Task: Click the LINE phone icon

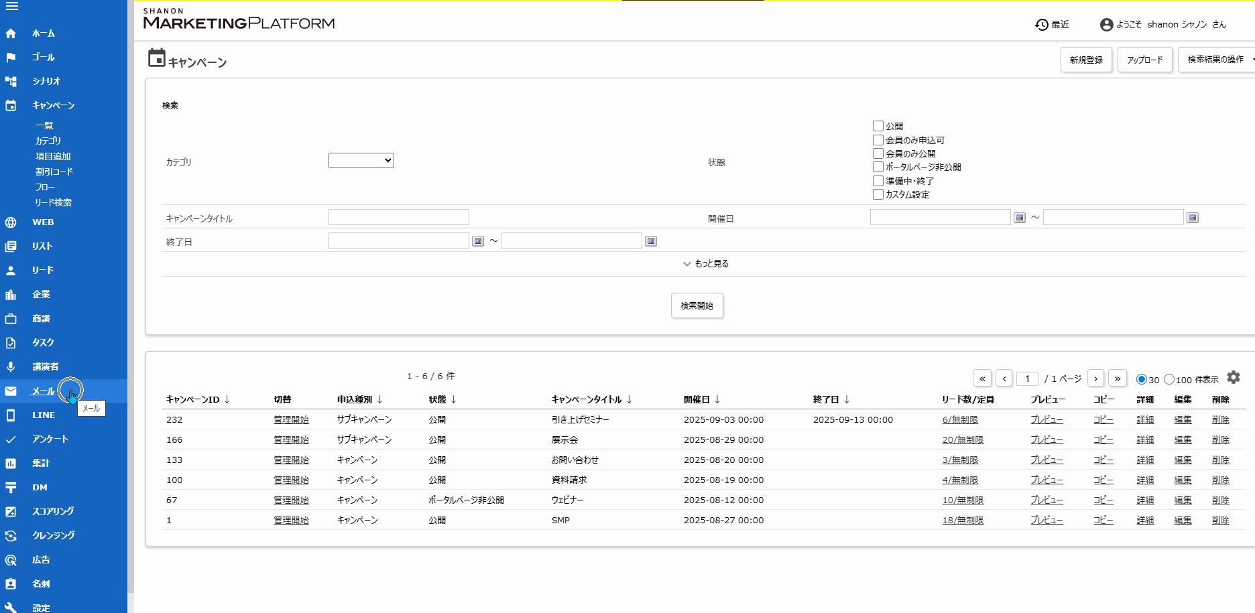Action: click(x=11, y=415)
